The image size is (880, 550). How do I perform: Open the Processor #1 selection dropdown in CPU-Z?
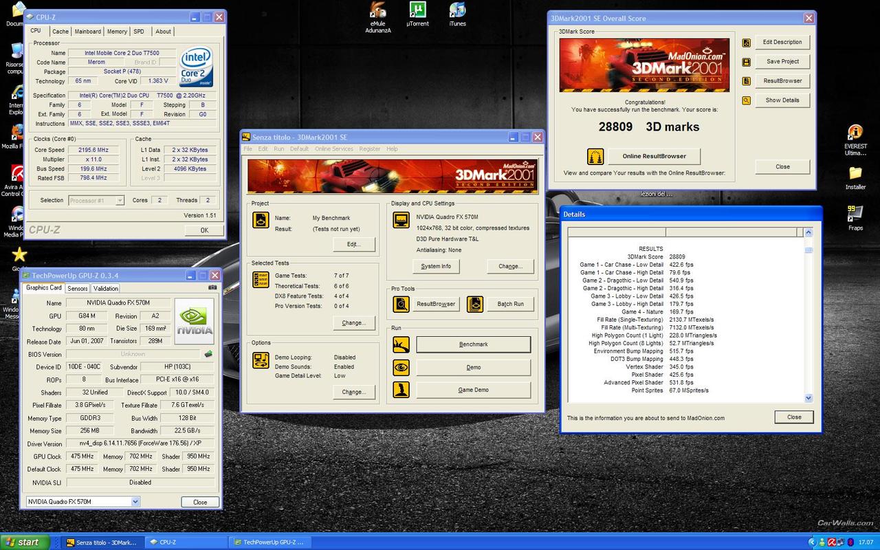click(120, 201)
